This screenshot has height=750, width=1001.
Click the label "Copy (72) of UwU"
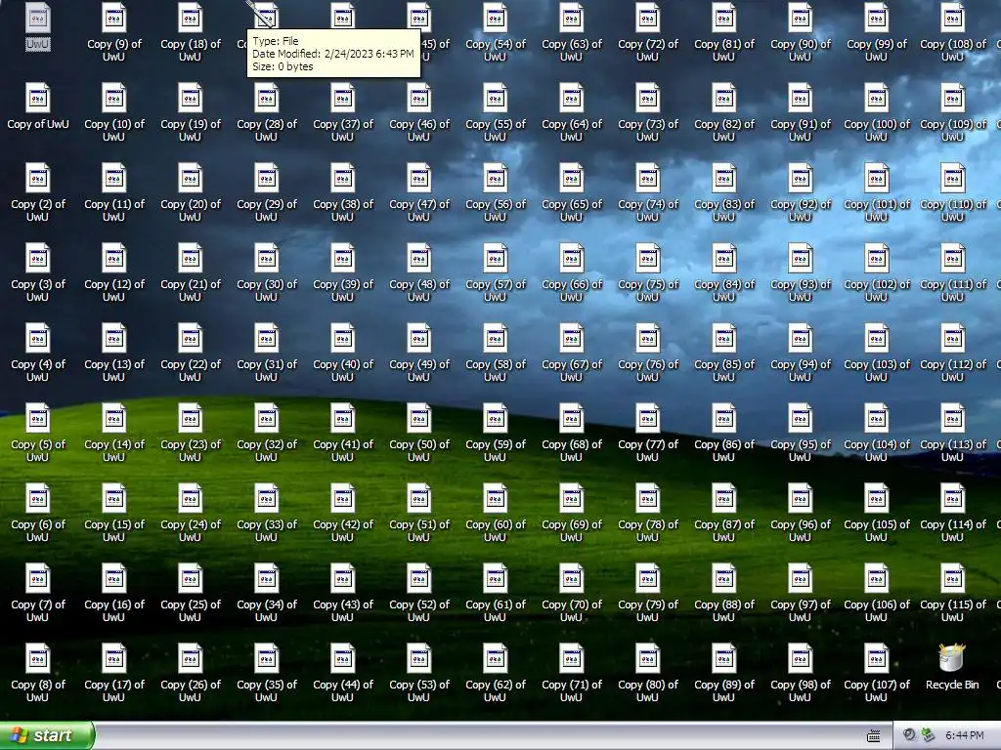click(647, 51)
